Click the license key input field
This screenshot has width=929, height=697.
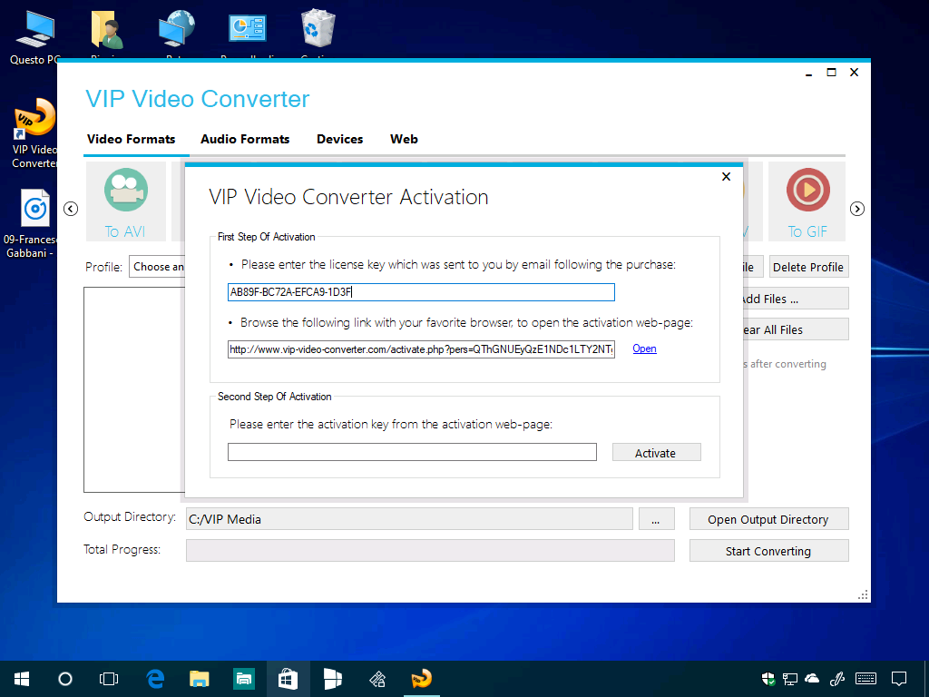[421, 292]
